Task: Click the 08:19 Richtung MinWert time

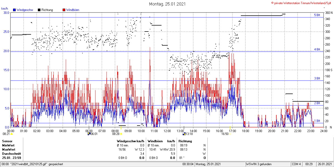Action: click(x=183, y=145)
